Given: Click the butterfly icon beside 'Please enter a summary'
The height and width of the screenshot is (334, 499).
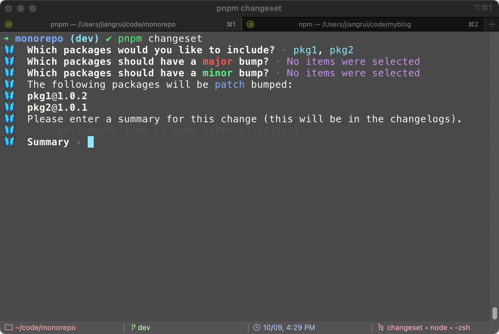Looking at the screenshot, I should tap(9, 119).
